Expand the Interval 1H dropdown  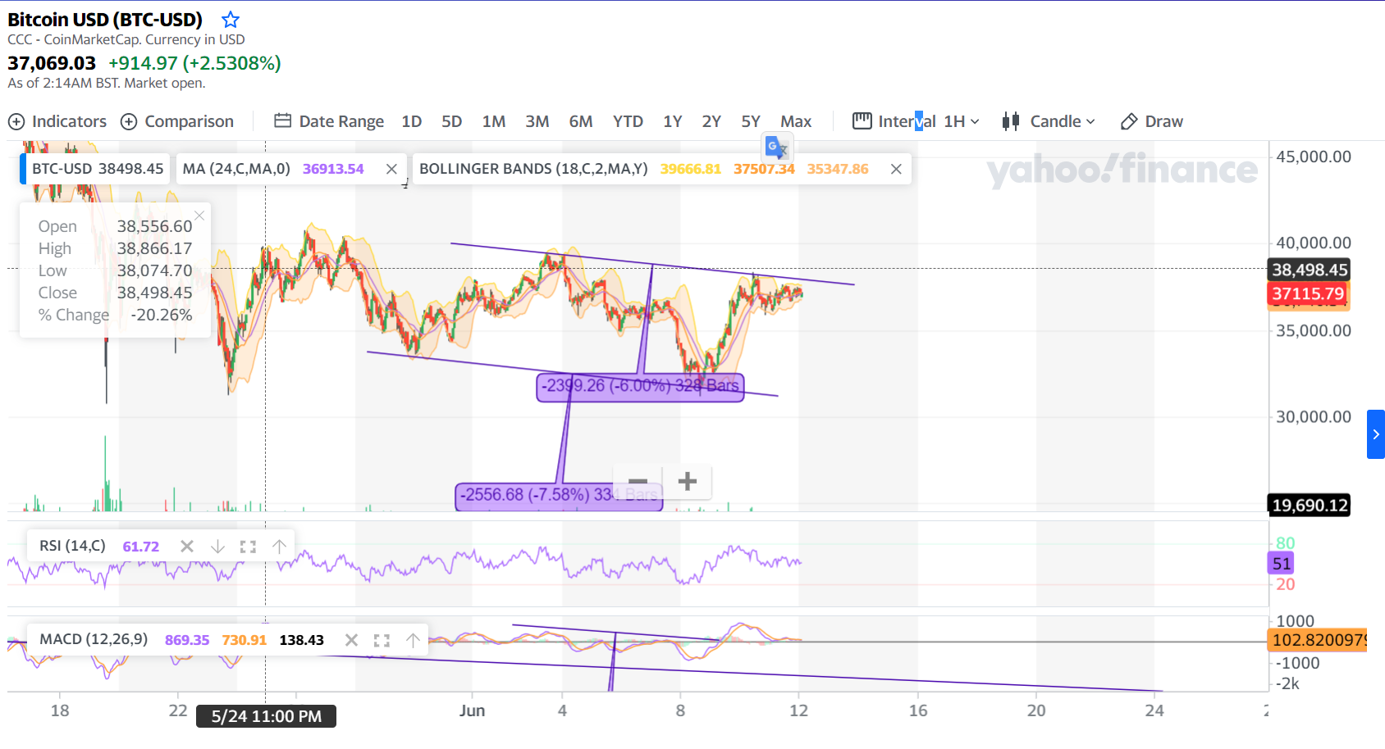pos(916,121)
